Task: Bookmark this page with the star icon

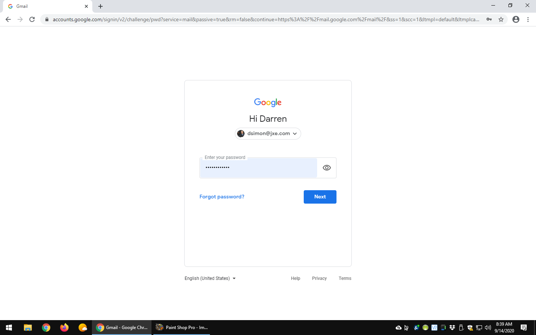Action: click(501, 19)
